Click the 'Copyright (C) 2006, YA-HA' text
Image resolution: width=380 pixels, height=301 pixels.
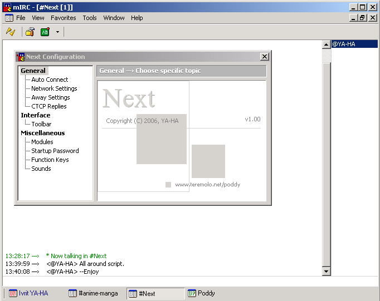(142, 121)
